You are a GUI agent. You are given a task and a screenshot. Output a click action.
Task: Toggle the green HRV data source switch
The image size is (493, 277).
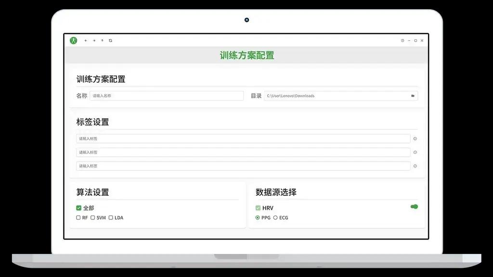coord(413,206)
